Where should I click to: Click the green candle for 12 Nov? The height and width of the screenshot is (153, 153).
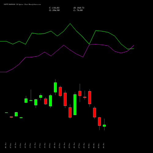26,101
